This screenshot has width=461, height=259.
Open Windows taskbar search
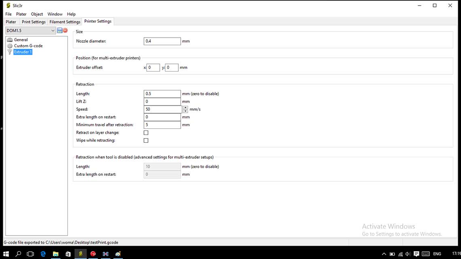18,254
